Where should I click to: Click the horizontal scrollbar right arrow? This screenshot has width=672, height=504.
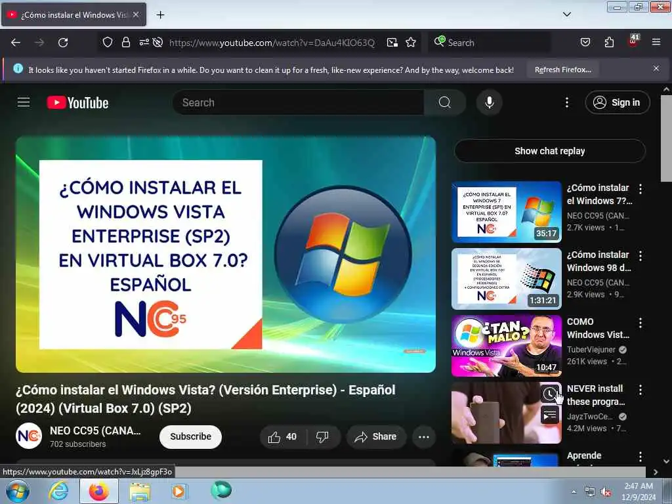(656, 472)
